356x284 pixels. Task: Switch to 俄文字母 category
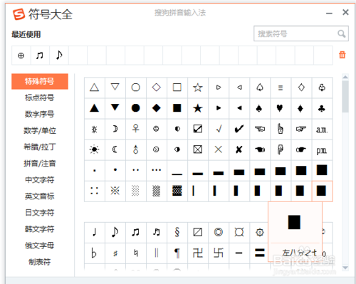tap(40, 246)
